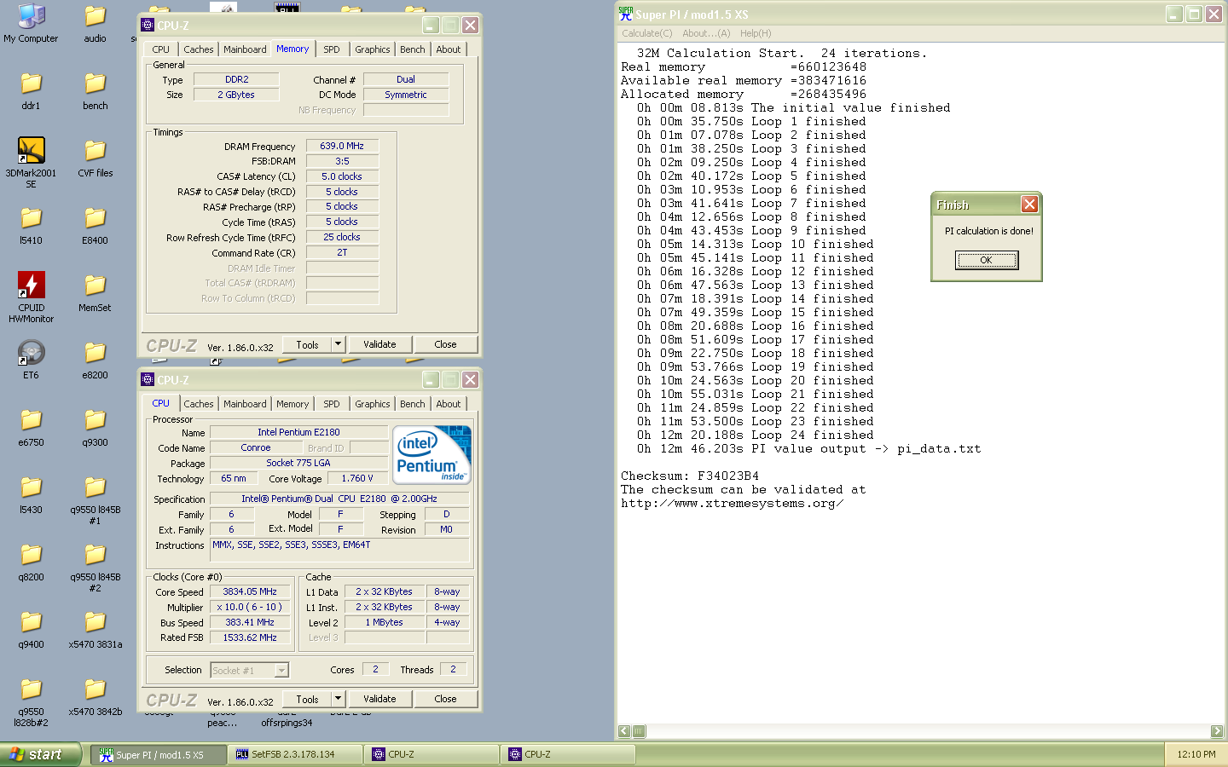Open the q9550 l845B #1 folder
This screenshot has width=1228, height=767.
96,488
